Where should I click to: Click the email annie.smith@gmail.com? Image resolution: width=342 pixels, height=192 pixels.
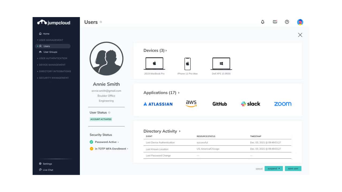click(x=106, y=91)
